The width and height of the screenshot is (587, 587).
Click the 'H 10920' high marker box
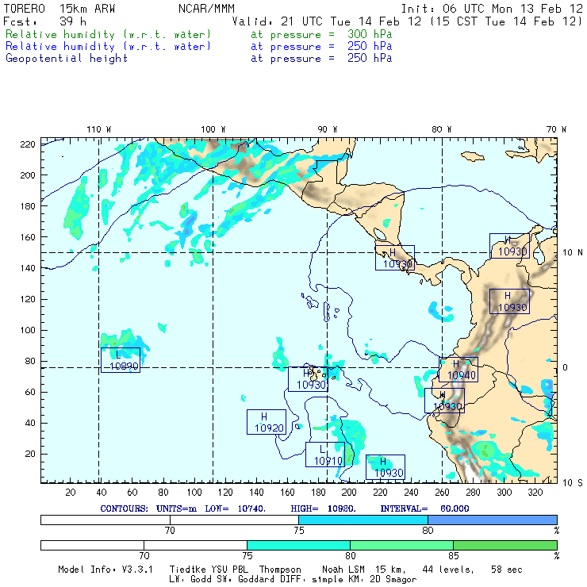(x=267, y=422)
